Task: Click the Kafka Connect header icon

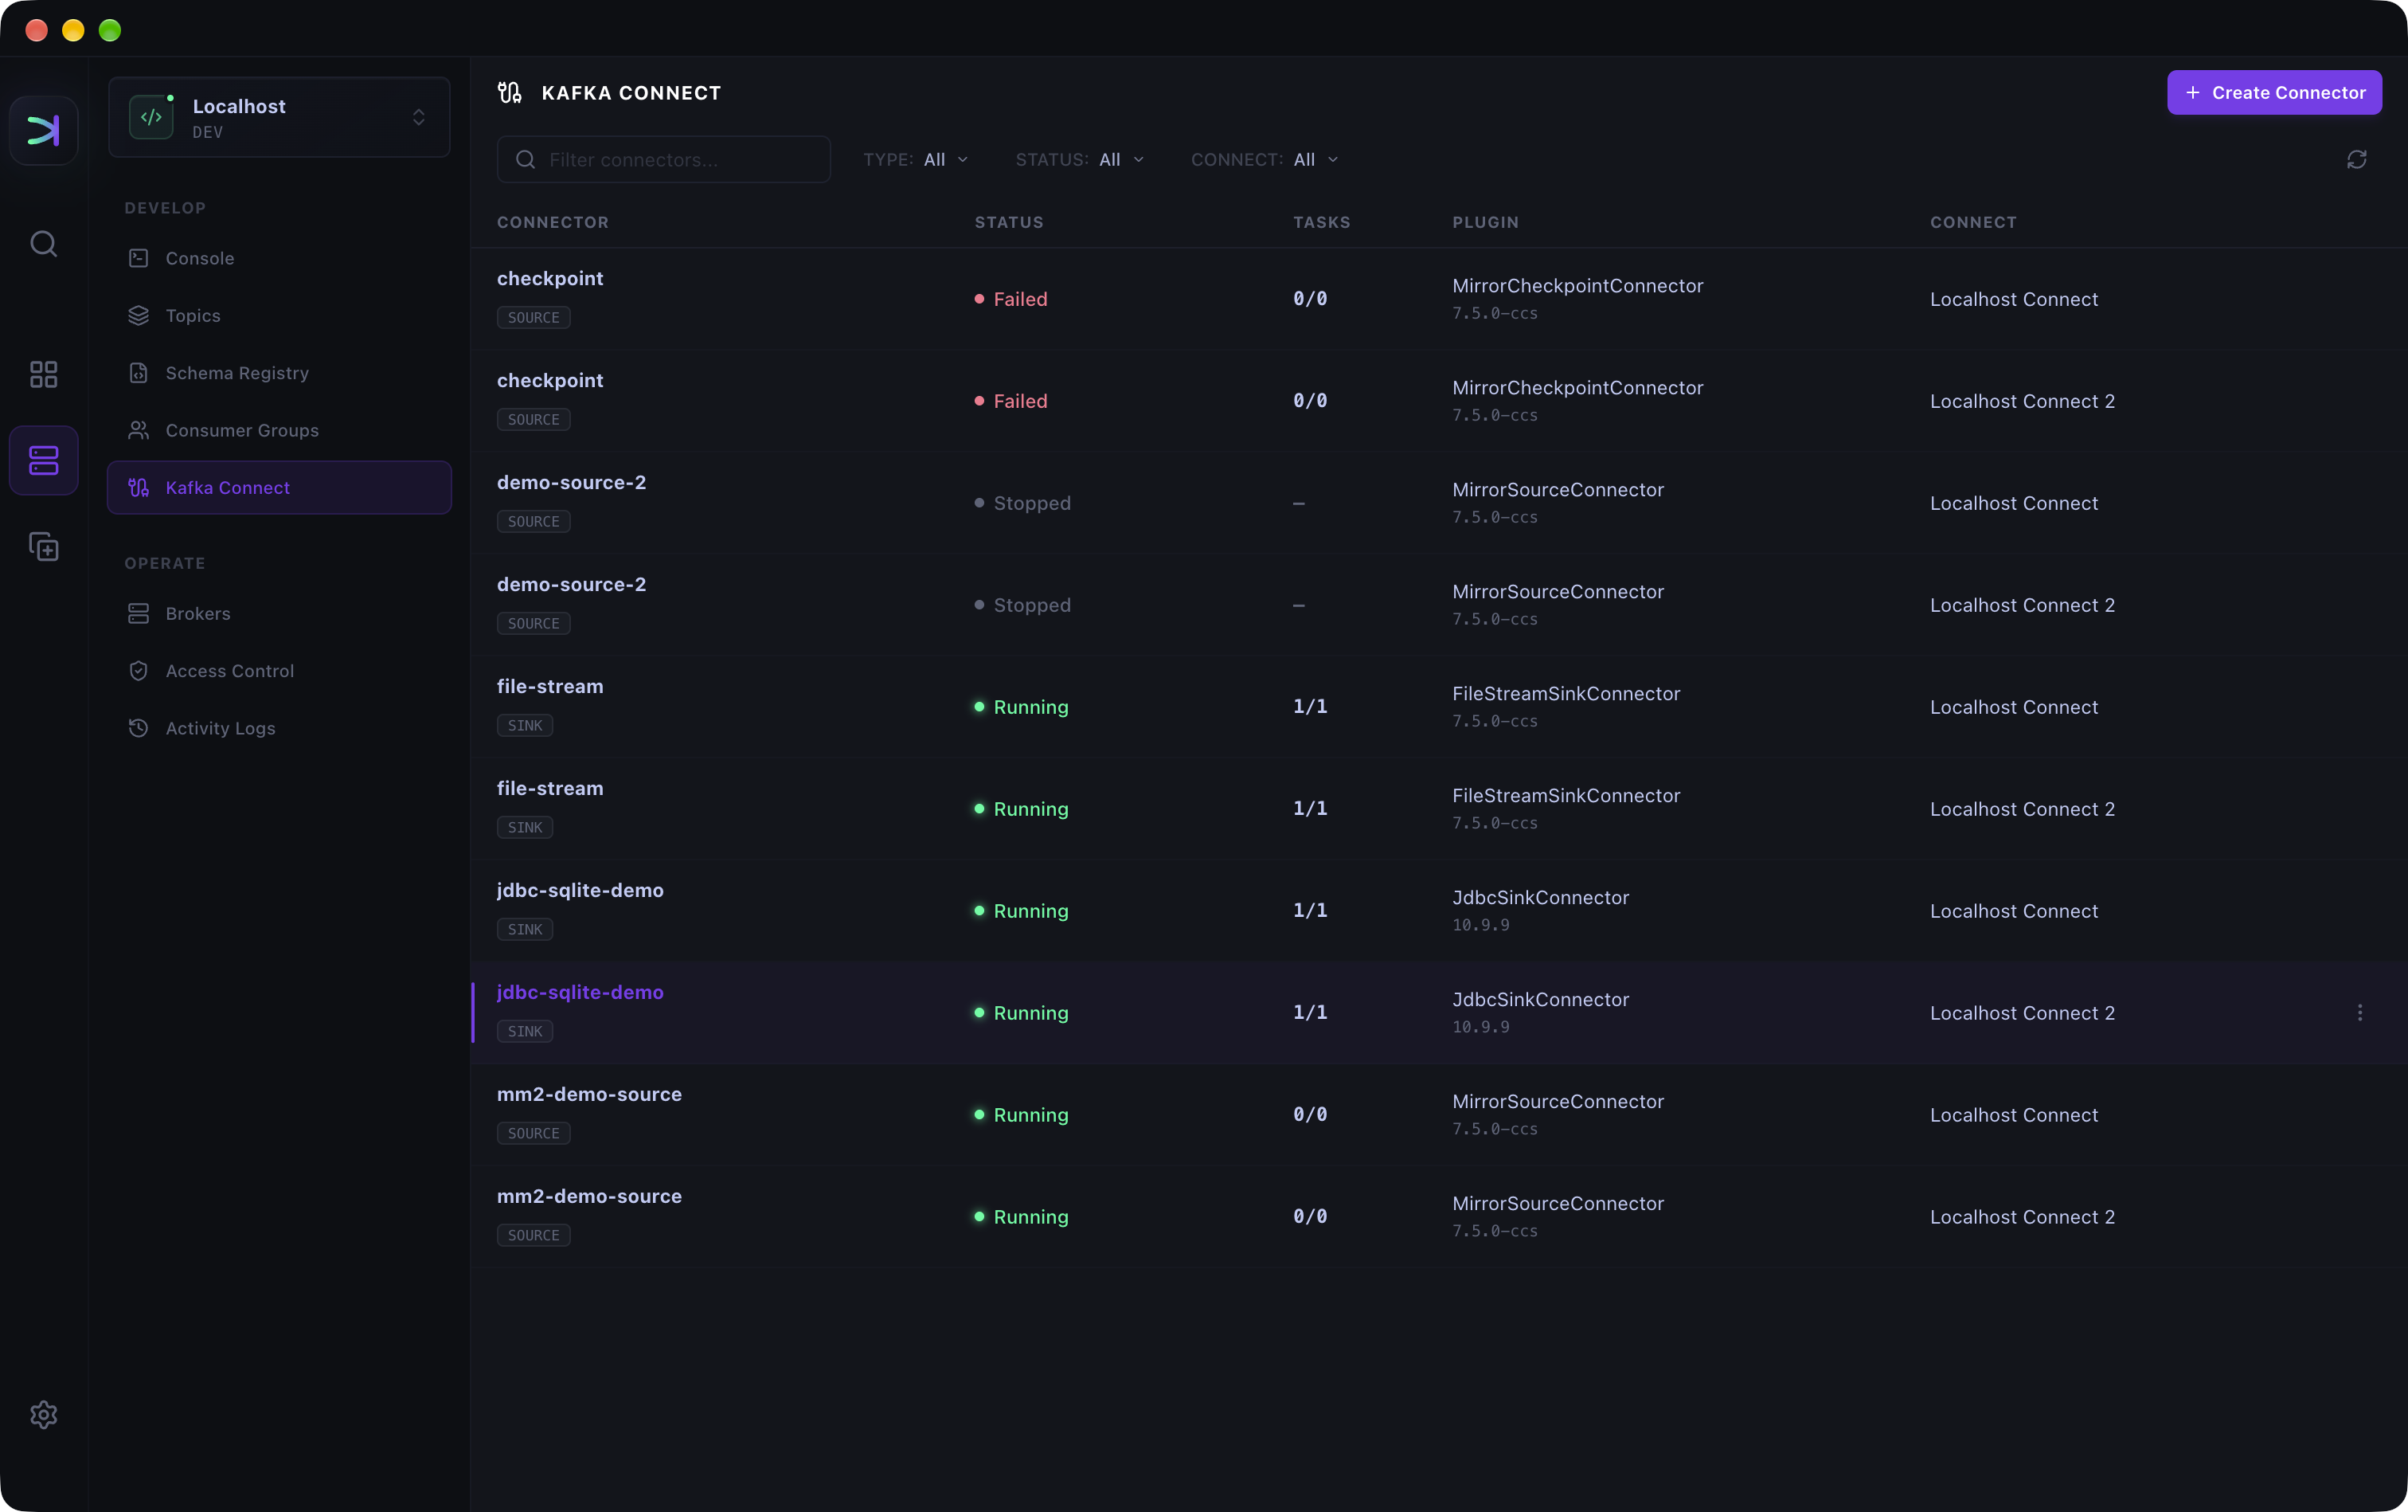Action: click(x=510, y=93)
